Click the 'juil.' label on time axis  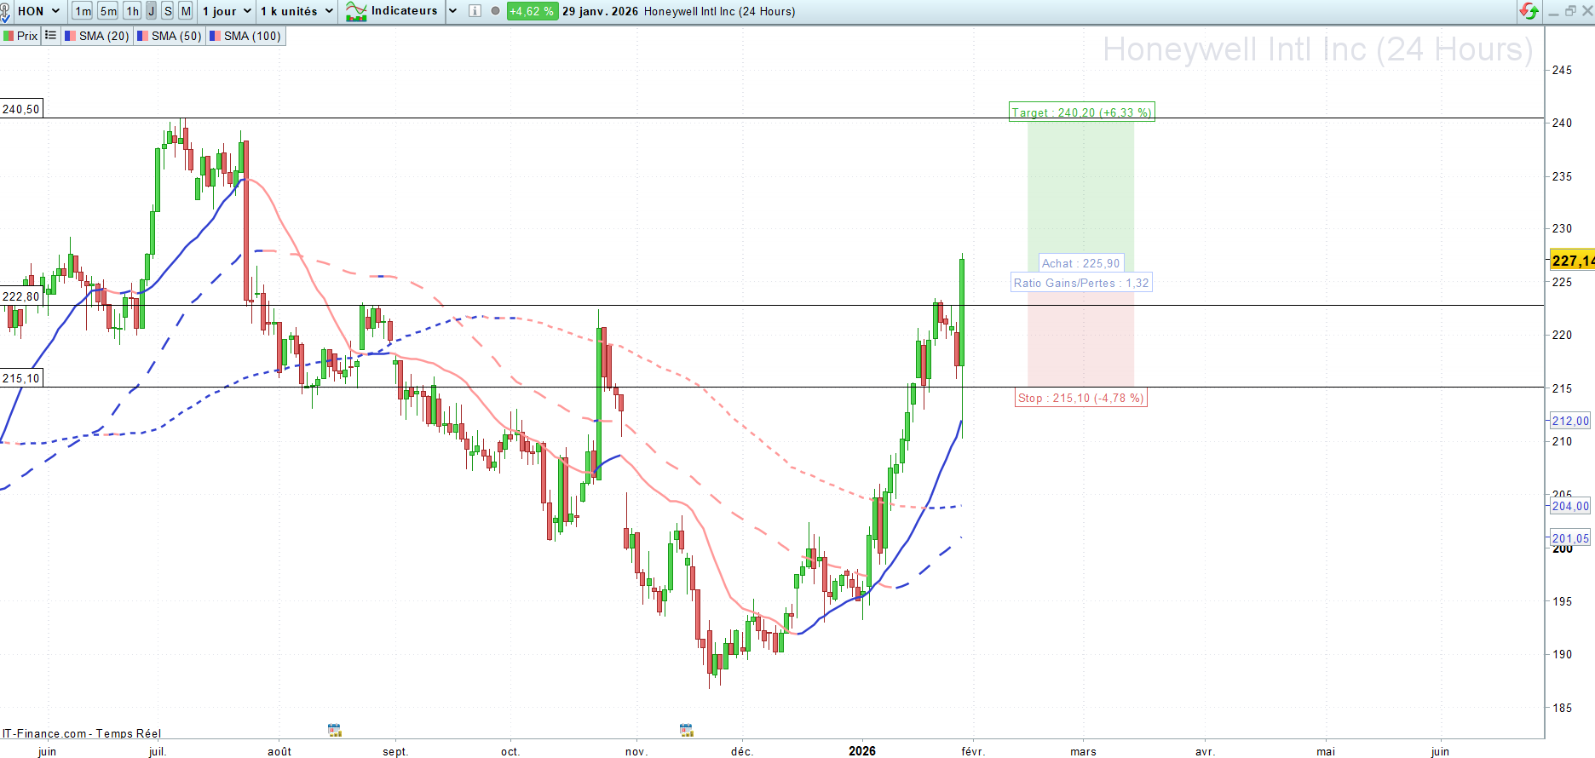[x=158, y=751]
